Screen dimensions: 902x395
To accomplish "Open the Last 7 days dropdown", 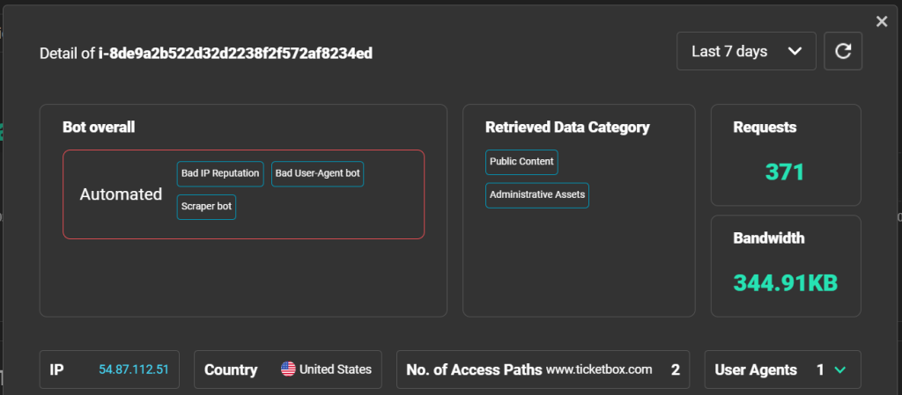I will [746, 51].
